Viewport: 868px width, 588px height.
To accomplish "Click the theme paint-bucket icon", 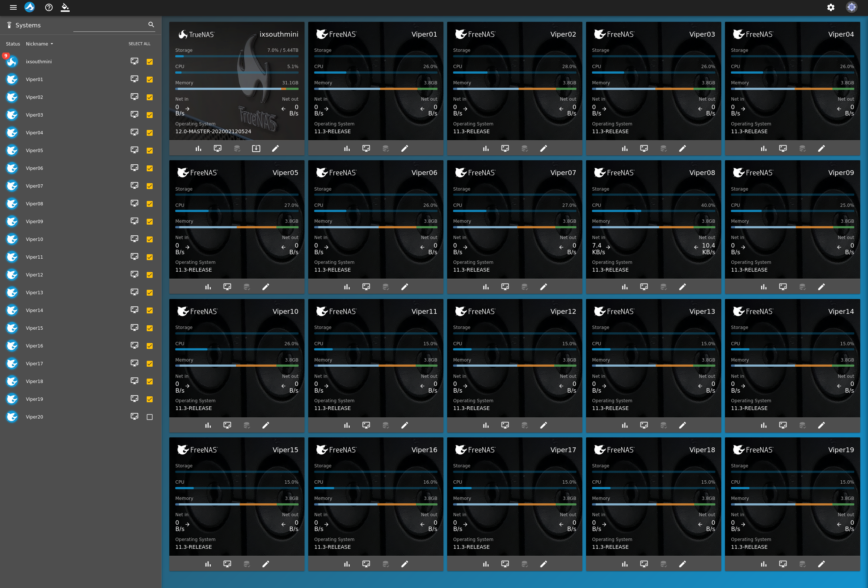I will click(65, 7).
